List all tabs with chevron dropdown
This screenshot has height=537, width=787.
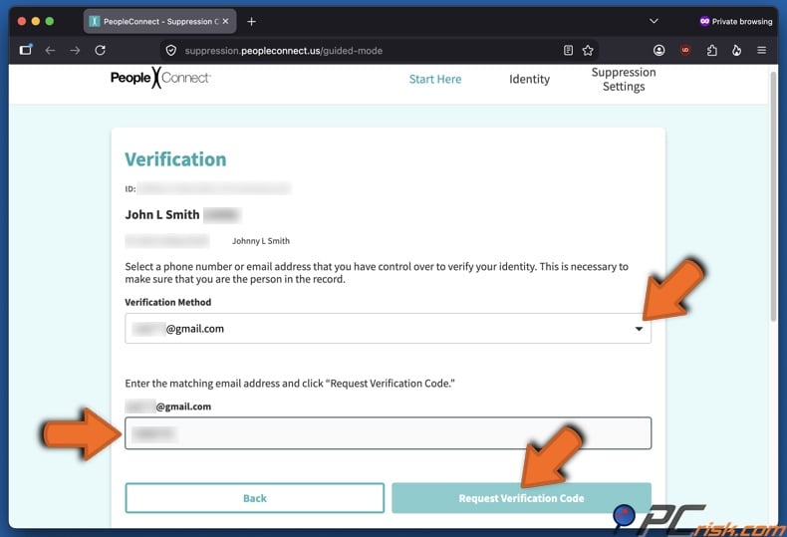coord(654,21)
